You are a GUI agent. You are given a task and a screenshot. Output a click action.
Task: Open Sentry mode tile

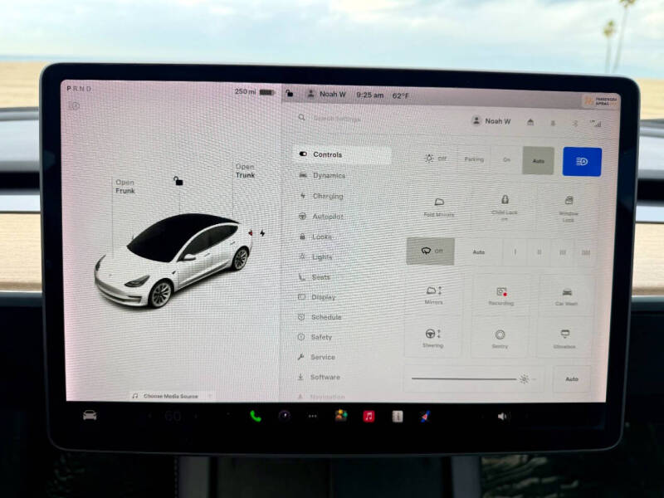(x=500, y=338)
